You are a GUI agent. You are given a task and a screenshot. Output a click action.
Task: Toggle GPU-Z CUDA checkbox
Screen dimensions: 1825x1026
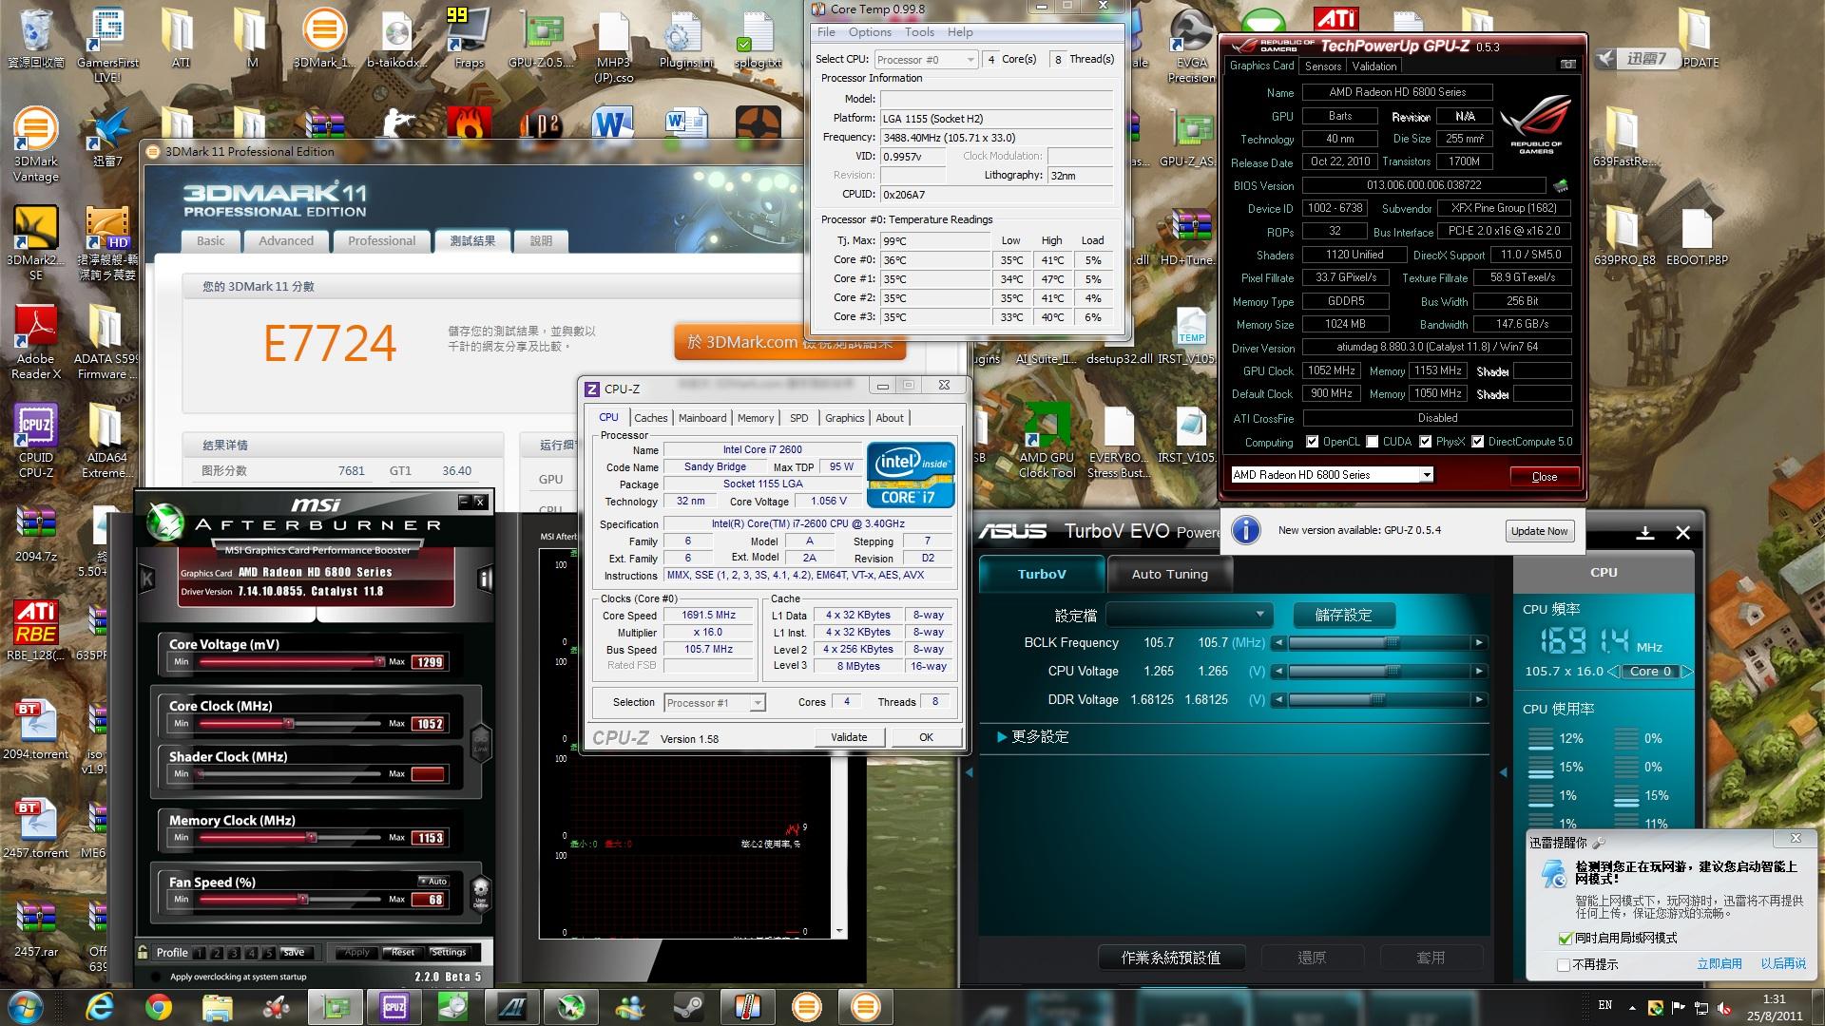1372,442
